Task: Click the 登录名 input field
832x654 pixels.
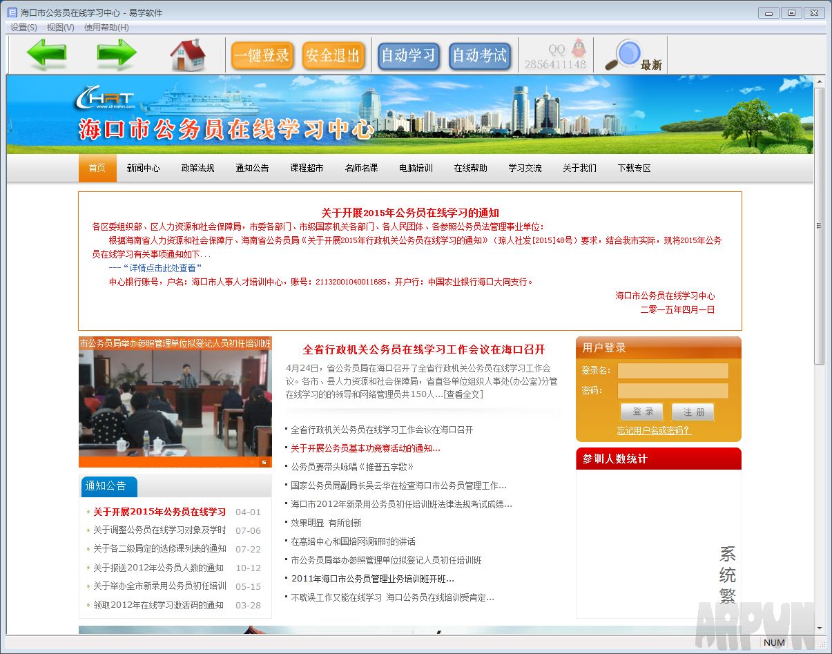Action: 673,371
